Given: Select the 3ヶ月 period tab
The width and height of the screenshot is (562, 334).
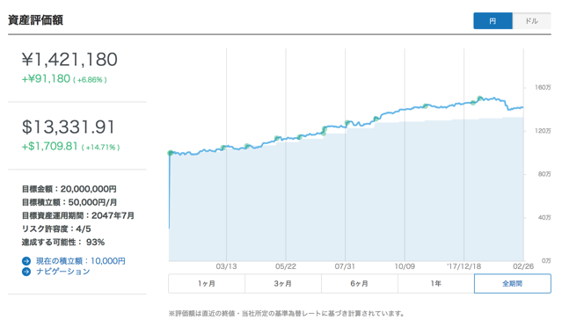Looking at the screenshot, I should point(283,284).
